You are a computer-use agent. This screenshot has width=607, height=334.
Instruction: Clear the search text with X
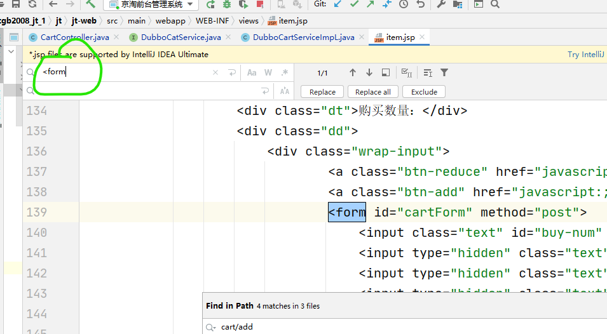coord(215,72)
